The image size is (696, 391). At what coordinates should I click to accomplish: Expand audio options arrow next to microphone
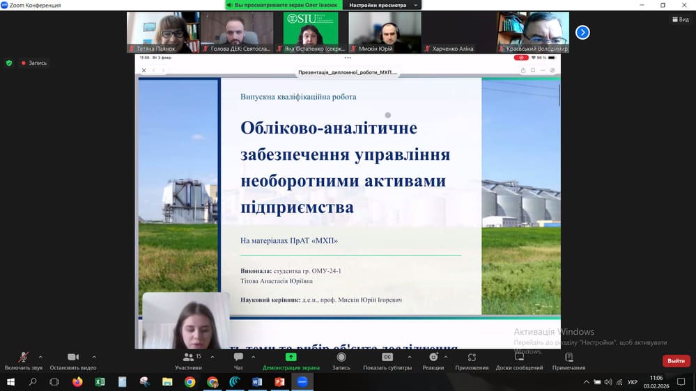pyautogui.click(x=40, y=357)
